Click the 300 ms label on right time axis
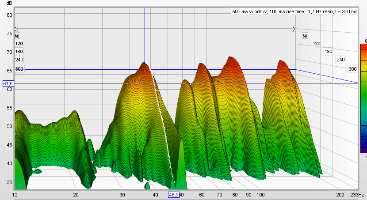Image resolution: width=367 pixels, height=200 pixels. [352, 69]
